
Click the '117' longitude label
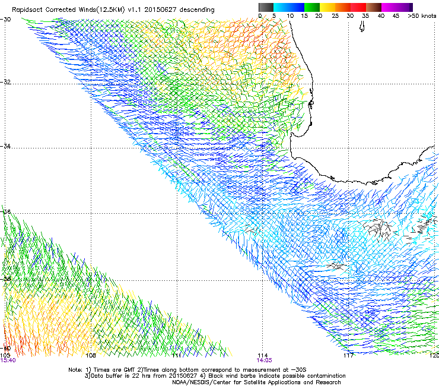[x=348, y=356]
